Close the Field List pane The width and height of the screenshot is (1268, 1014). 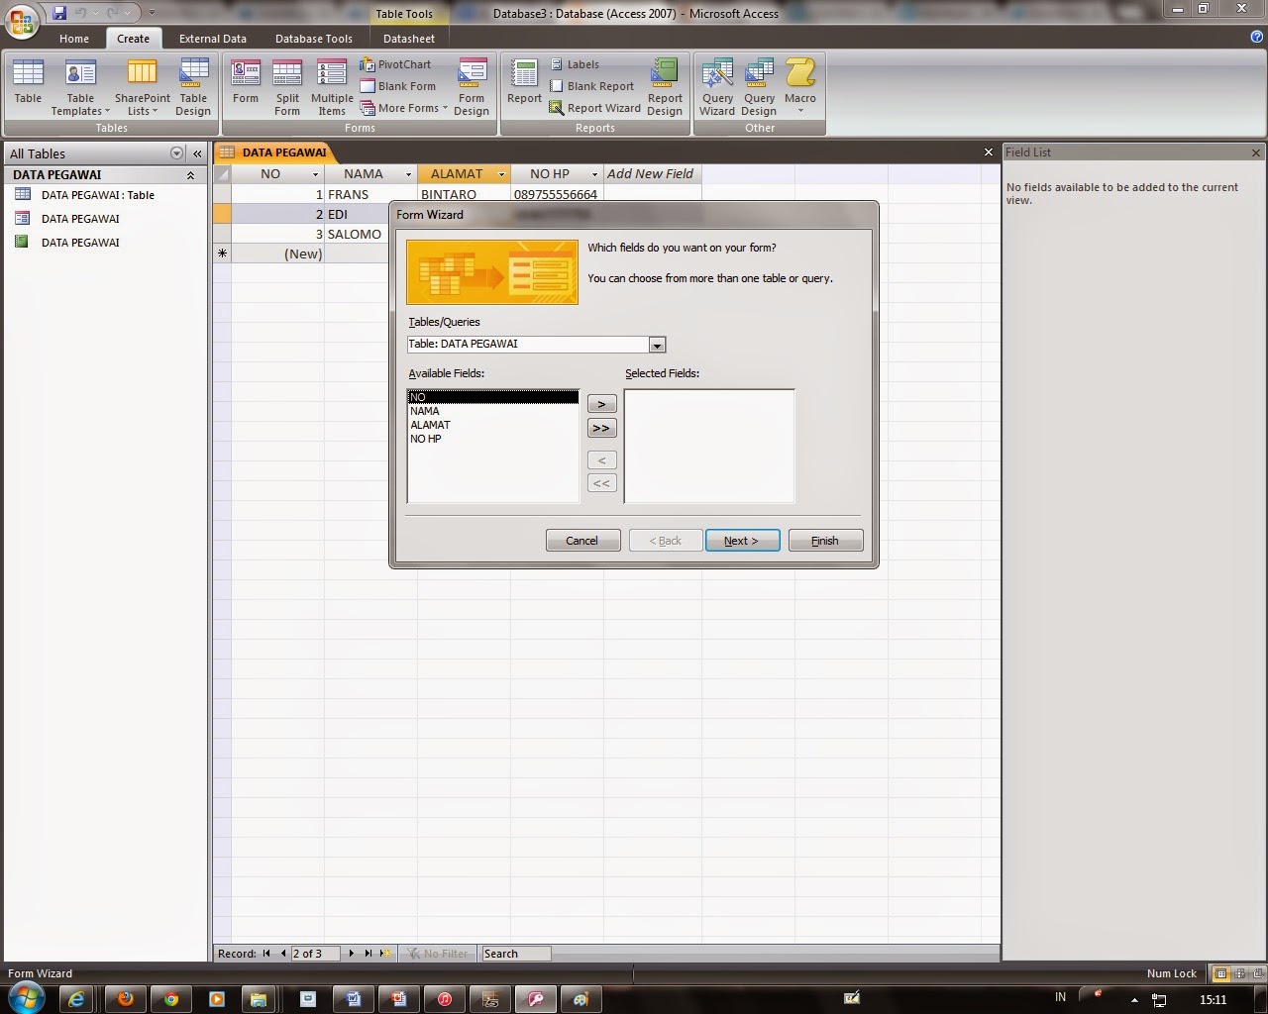(x=1256, y=152)
